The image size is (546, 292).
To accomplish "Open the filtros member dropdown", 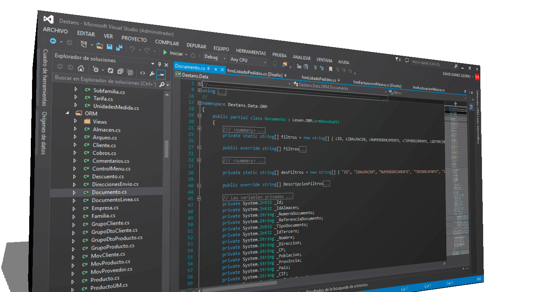I will [428, 94].
